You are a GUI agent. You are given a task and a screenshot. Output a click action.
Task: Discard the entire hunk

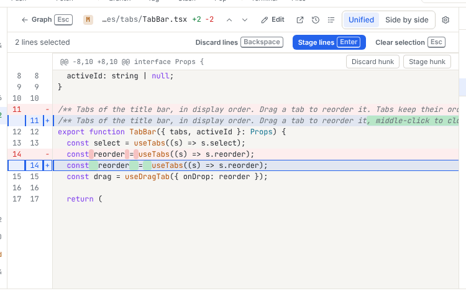tap(373, 62)
